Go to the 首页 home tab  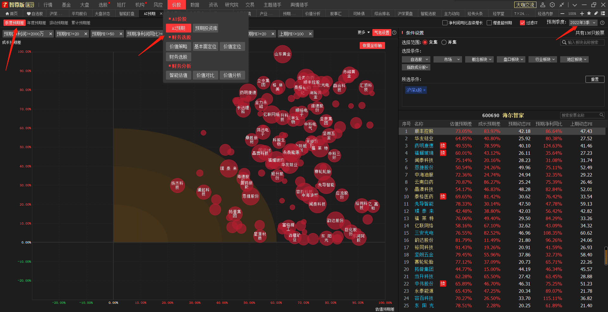(12, 14)
